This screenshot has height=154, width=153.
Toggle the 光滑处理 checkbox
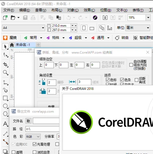click(x=34, y=144)
